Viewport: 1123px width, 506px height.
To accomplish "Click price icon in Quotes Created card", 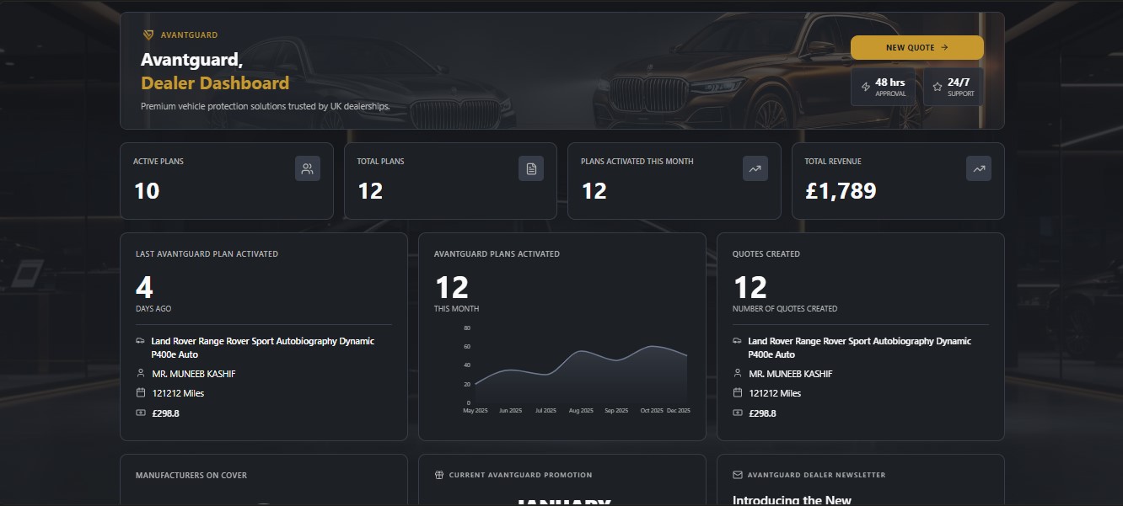I will pos(737,413).
